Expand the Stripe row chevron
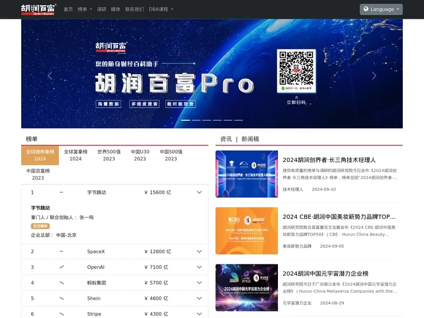 (x=199, y=314)
